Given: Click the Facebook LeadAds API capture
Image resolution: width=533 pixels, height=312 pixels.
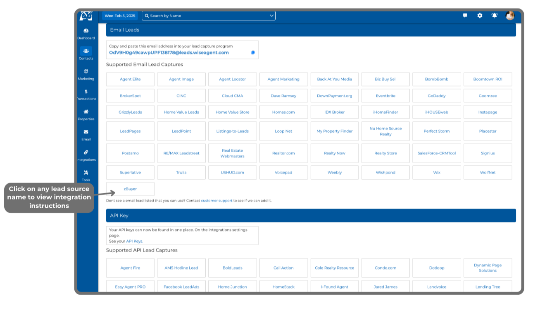Looking at the screenshot, I should coord(181,286).
